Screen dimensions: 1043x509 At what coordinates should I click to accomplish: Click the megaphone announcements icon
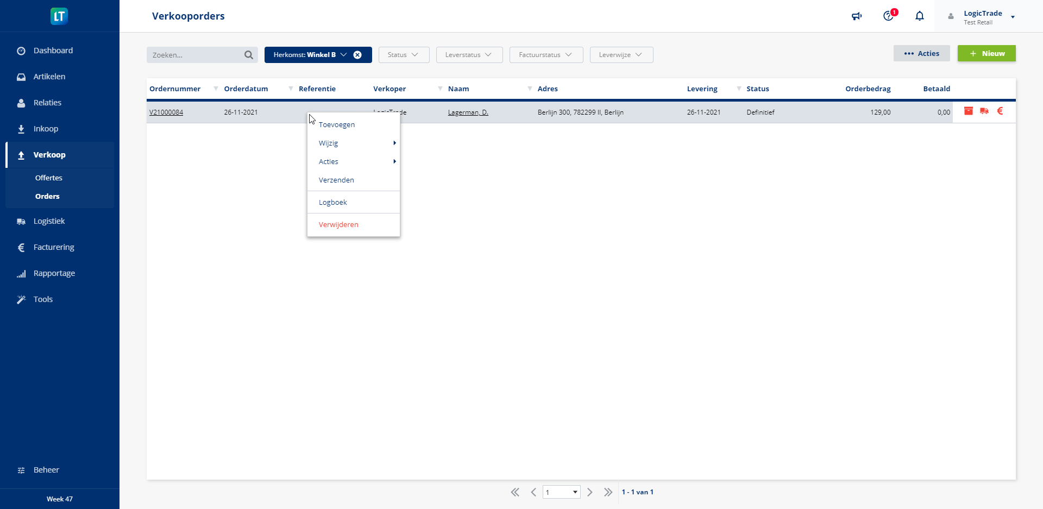857,16
